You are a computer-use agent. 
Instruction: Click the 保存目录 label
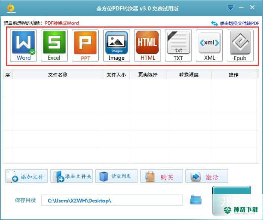[25, 200]
